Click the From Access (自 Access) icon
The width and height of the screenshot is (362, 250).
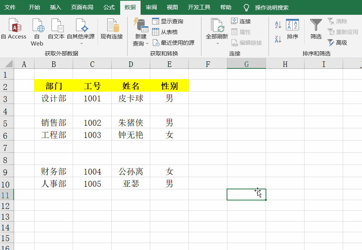pyautogui.click(x=15, y=25)
